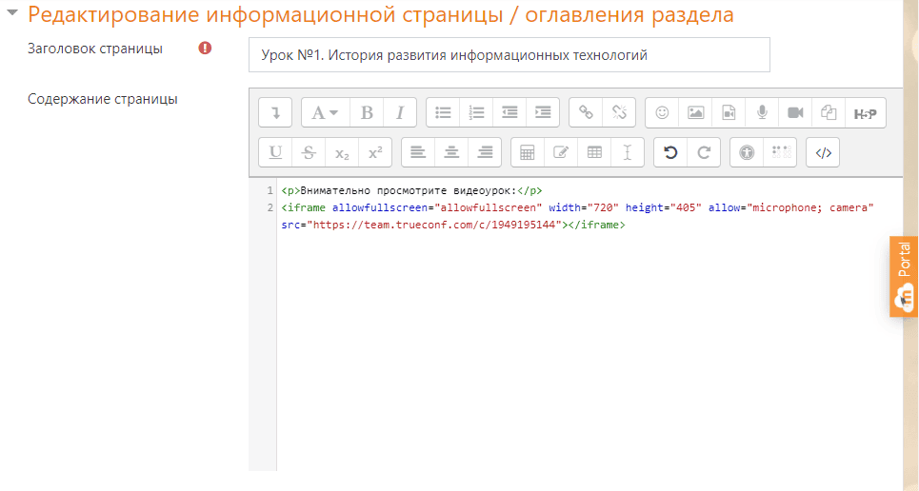The height and width of the screenshot is (491, 919).
Task: Toggle the editor toolbar expand button
Action: click(275, 112)
